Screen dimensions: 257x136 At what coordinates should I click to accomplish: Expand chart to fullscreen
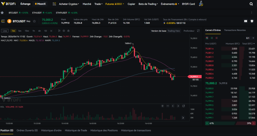pos(198,31)
